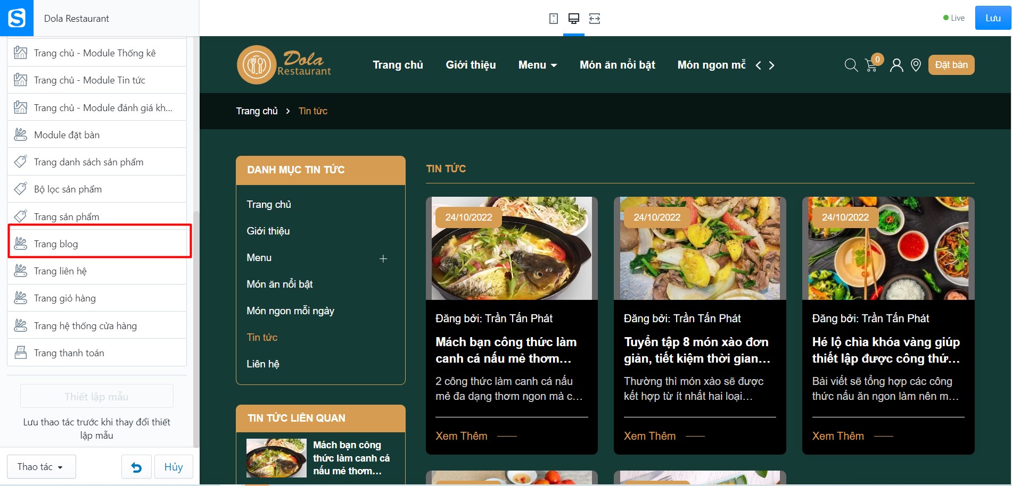Click Món ngon mỗi ngày in category list
Screen dimensions: 1012x486
290,311
